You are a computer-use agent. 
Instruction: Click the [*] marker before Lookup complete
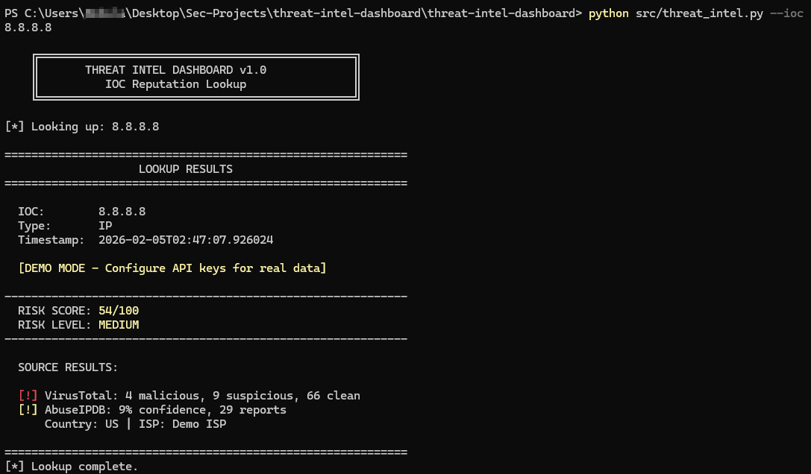[14, 467]
